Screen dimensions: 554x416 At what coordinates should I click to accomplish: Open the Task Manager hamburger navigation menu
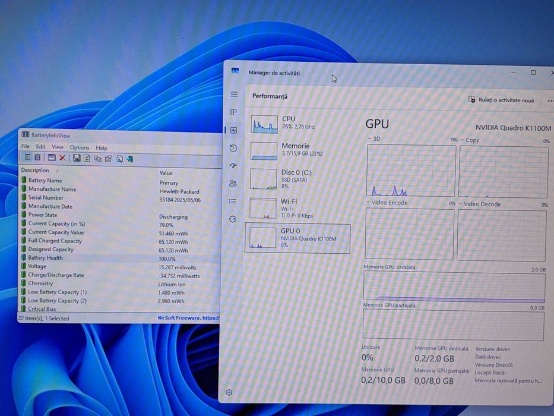tap(234, 94)
